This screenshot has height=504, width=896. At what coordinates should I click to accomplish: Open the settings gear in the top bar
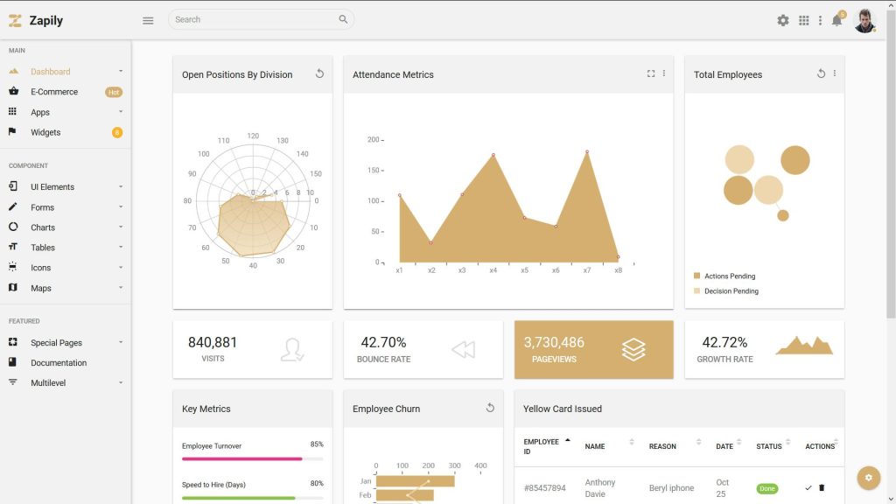(783, 19)
